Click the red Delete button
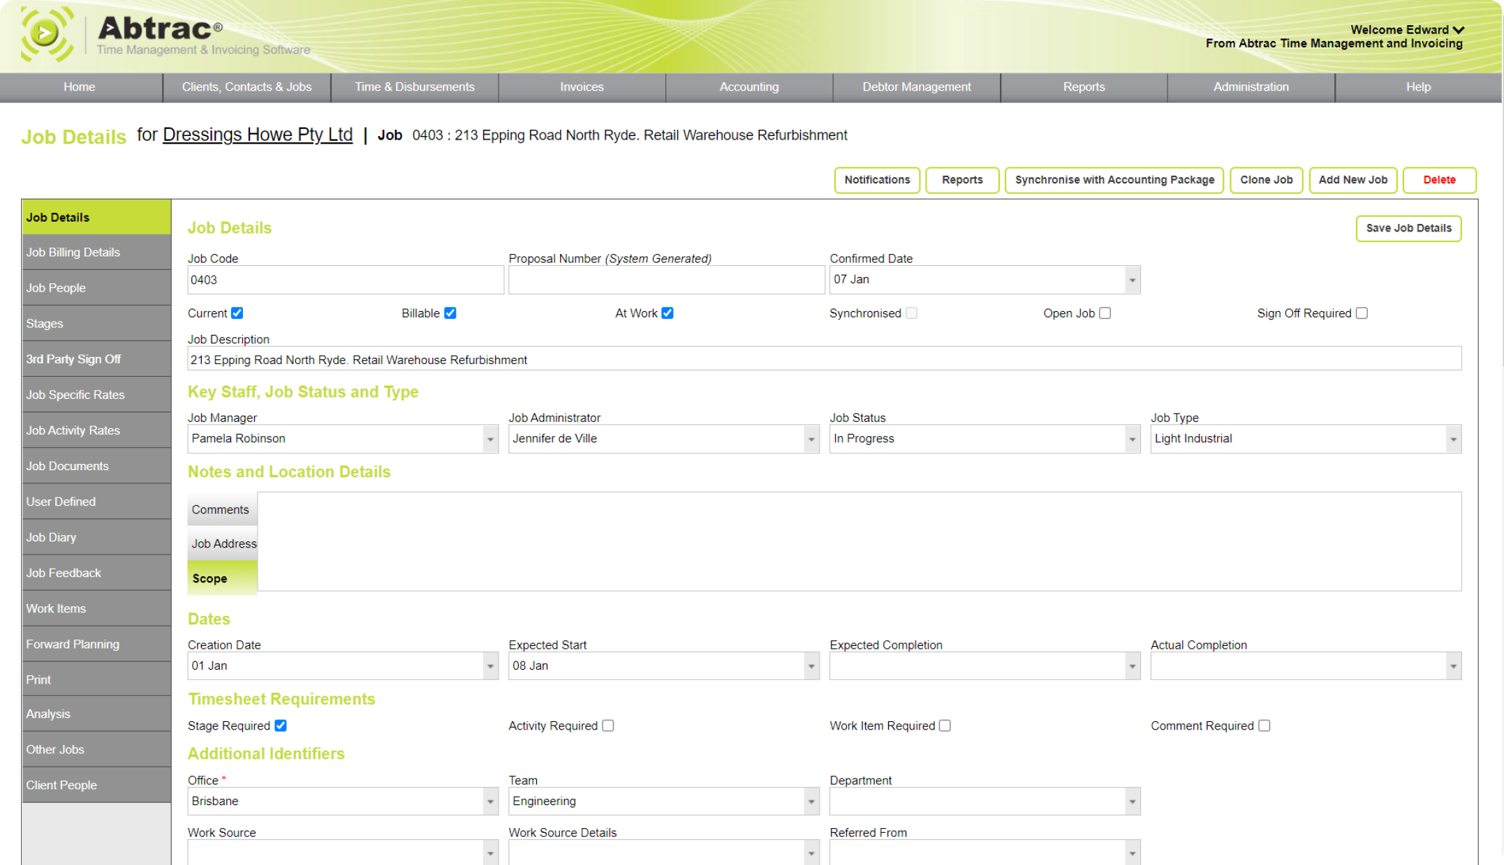The width and height of the screenshot is (1504, 865). pyautogui.click(x=1440, y=180)
